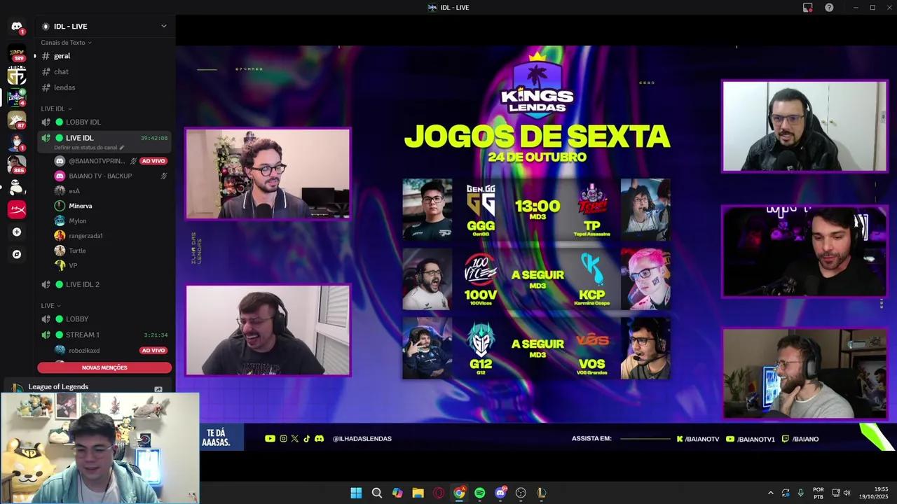Add a new server with plus icon
This screenshot has height=504, width=897.
tap(17, 232)
